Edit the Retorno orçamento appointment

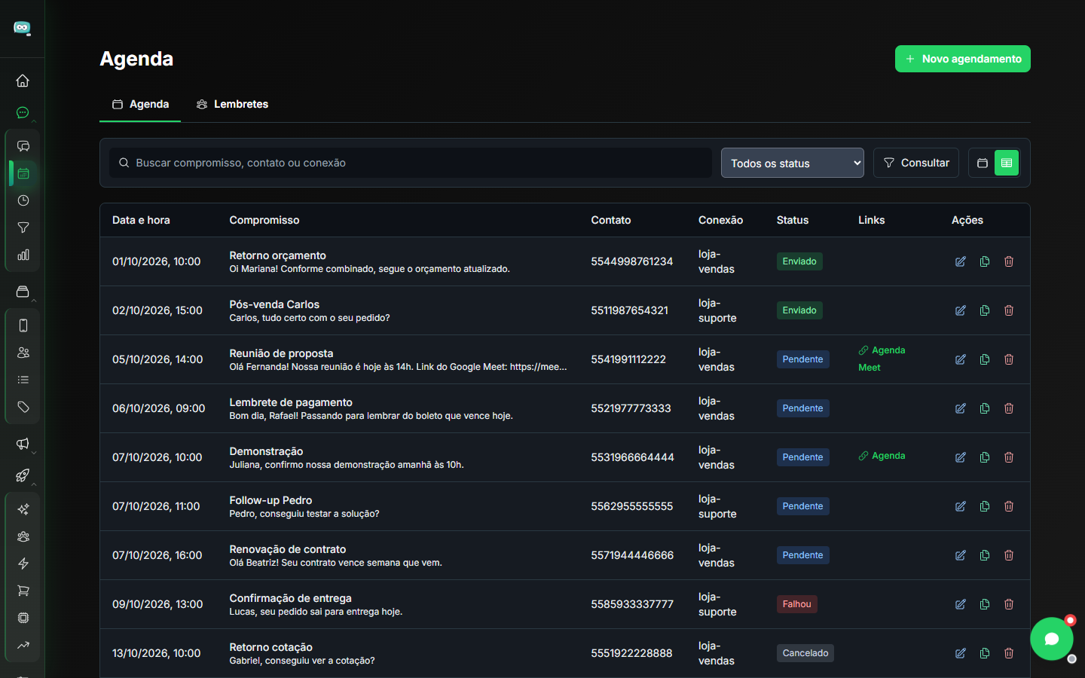coord(961,261)
